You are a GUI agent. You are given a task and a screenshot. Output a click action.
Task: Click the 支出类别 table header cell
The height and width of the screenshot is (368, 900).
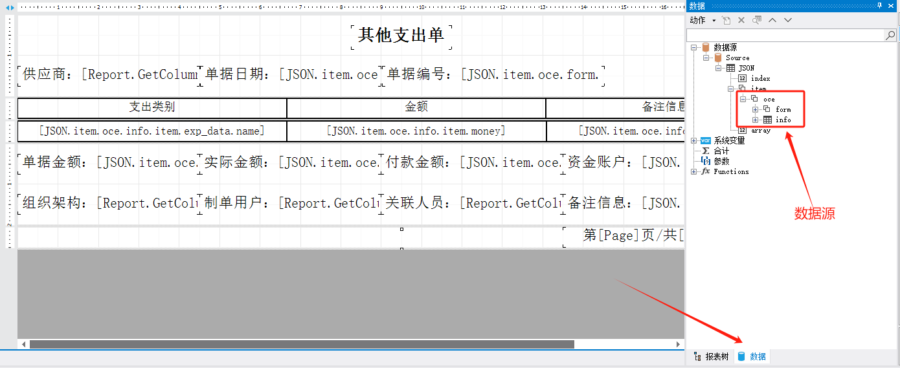click(x=152, y=107)
